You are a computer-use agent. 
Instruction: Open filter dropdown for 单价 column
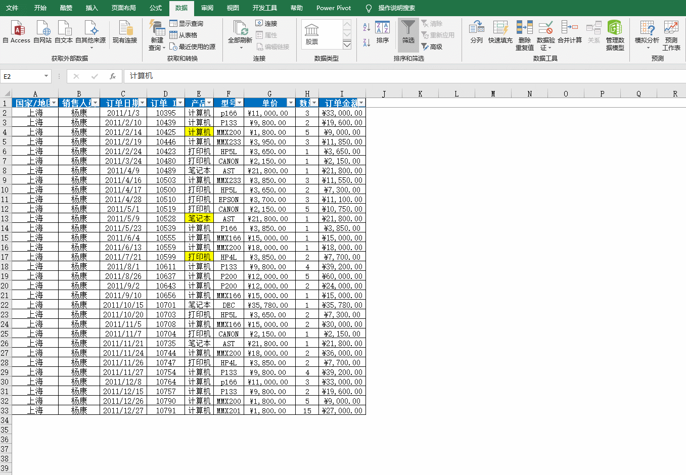point(290,103)
